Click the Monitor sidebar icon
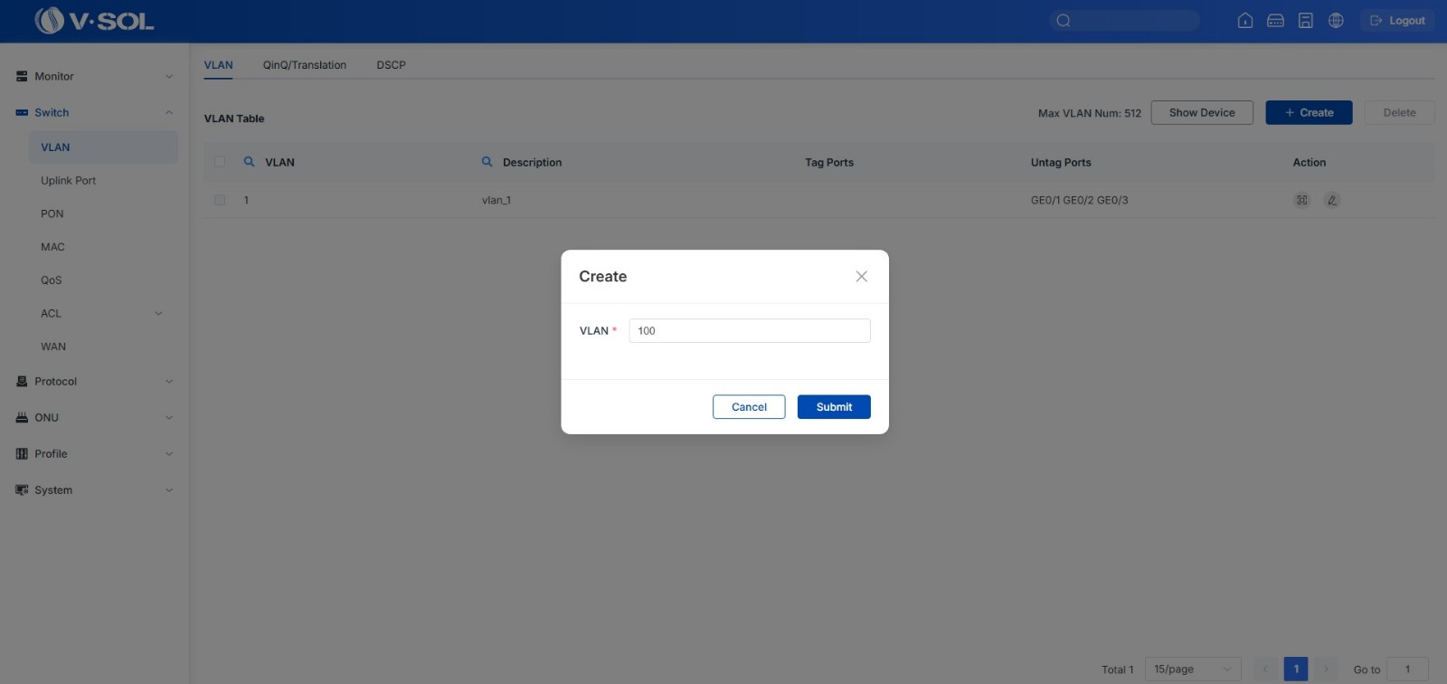Image resolution: width=1447 pixels, height=684 pixels. [22, 77]
